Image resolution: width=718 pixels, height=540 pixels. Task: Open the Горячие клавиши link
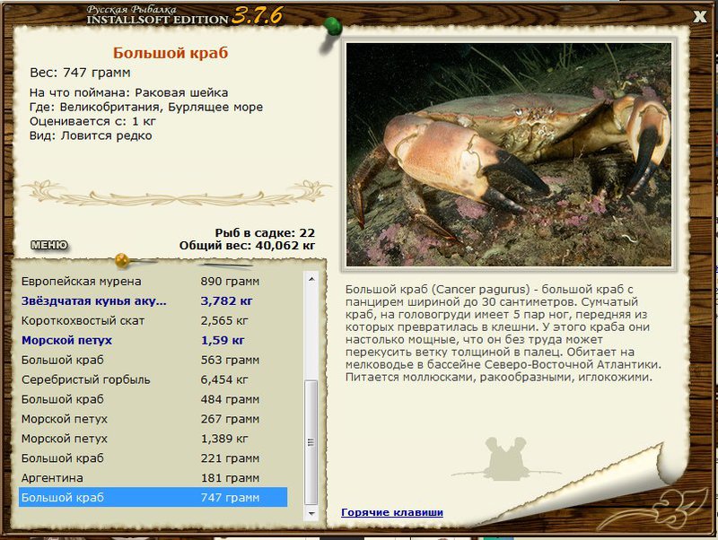pyautogui.click(x=392, y=512)
